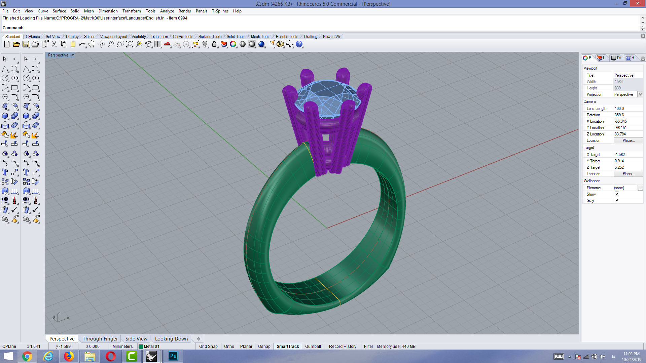Click the Cut scissors icon
This screenshot has width=646, height=363.
[x=54, y=44]
